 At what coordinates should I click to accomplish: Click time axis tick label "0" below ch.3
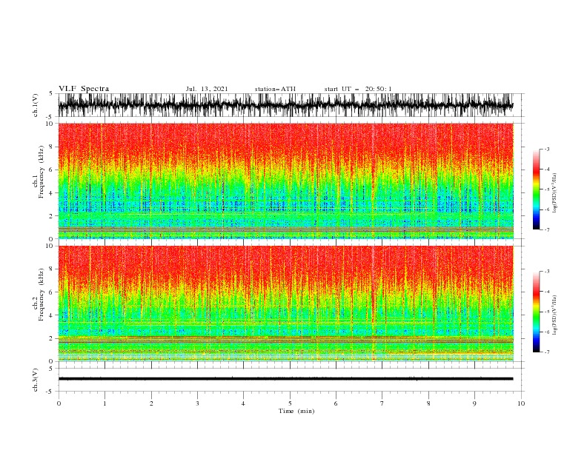pyautogui.click(x=59, y=403)
